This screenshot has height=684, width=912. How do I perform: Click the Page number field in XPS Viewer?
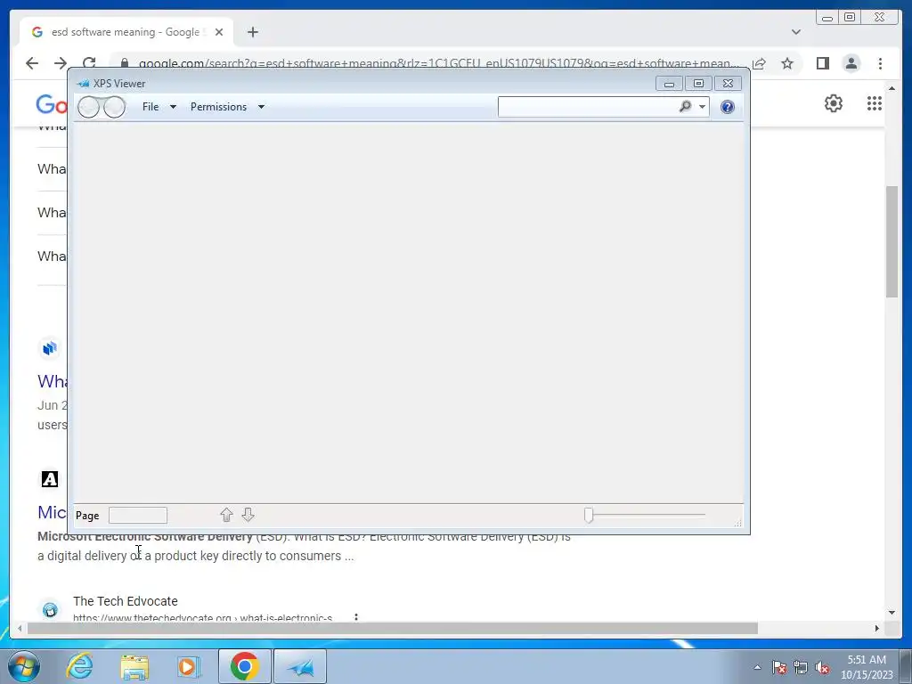point(138,516)
